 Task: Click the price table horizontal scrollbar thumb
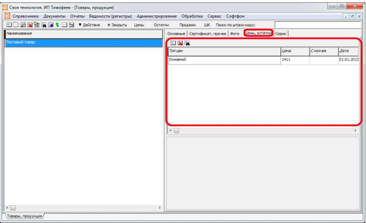pyautogui.click(x=176, y=131)
